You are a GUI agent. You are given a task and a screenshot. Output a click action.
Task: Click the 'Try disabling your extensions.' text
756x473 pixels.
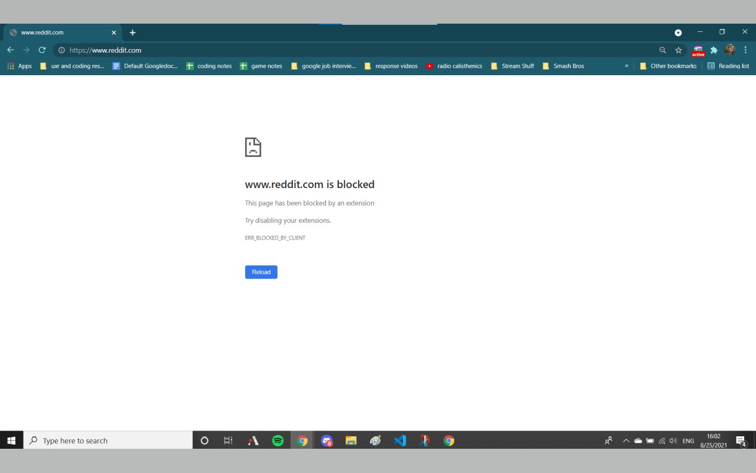click(x=288, y=221)
